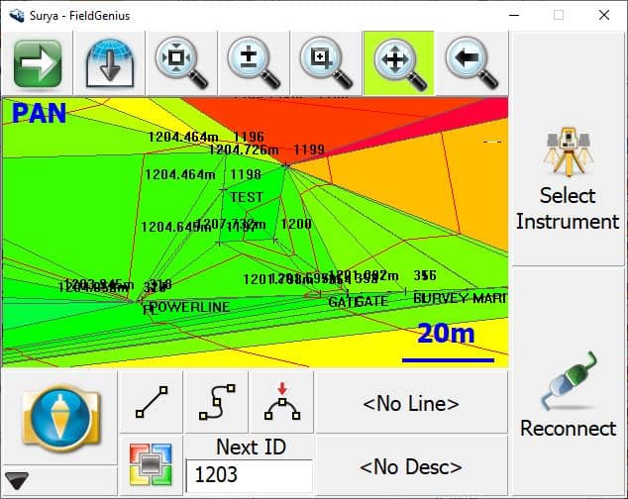Viewport: 628px width, 499px height.
Task: Click the TEST point label on map
Action: point(247,197)
